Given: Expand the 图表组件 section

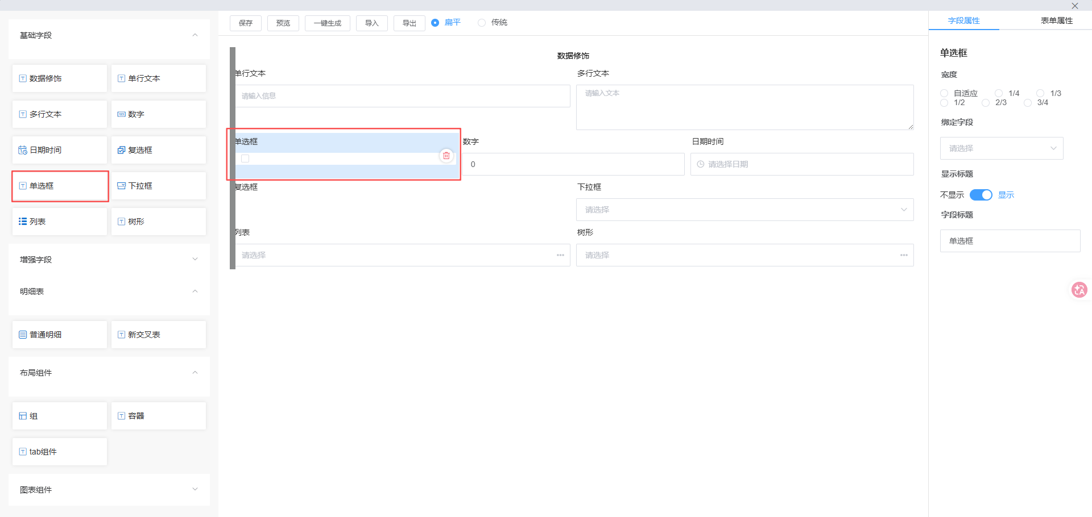Looking at the screenshot, I should (x=195, y=489).
